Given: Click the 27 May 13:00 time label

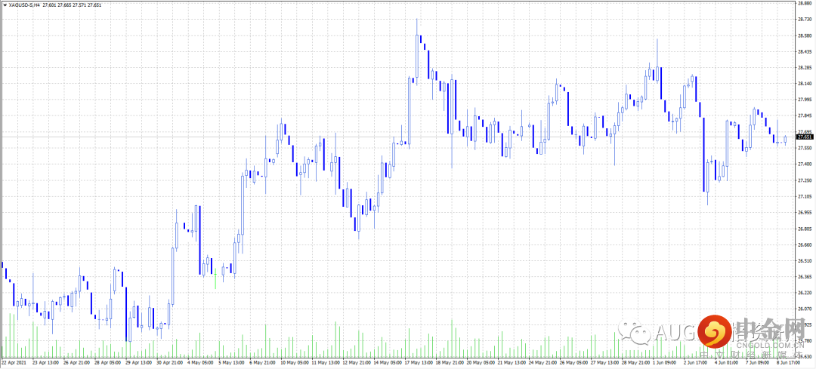Looking at the screenshot, I should [x=603, y=362].
